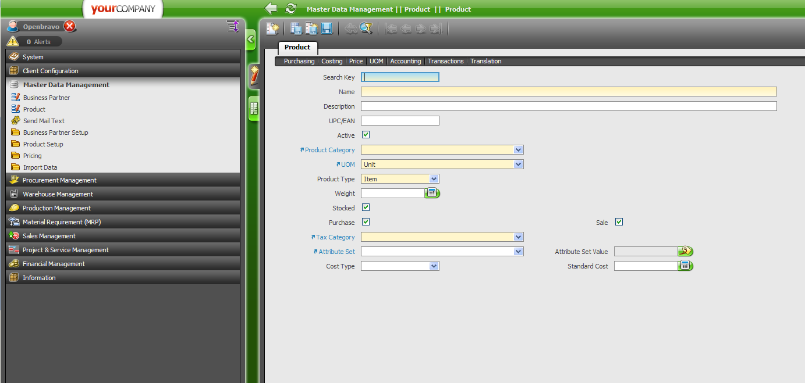Open Business Partner in the sidebar
This screenshot has width=805, height=383.
coord(47,98)
